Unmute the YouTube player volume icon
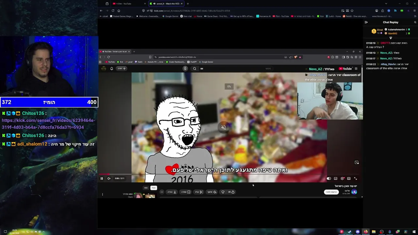The image size is (418, 235). [109, 179]
